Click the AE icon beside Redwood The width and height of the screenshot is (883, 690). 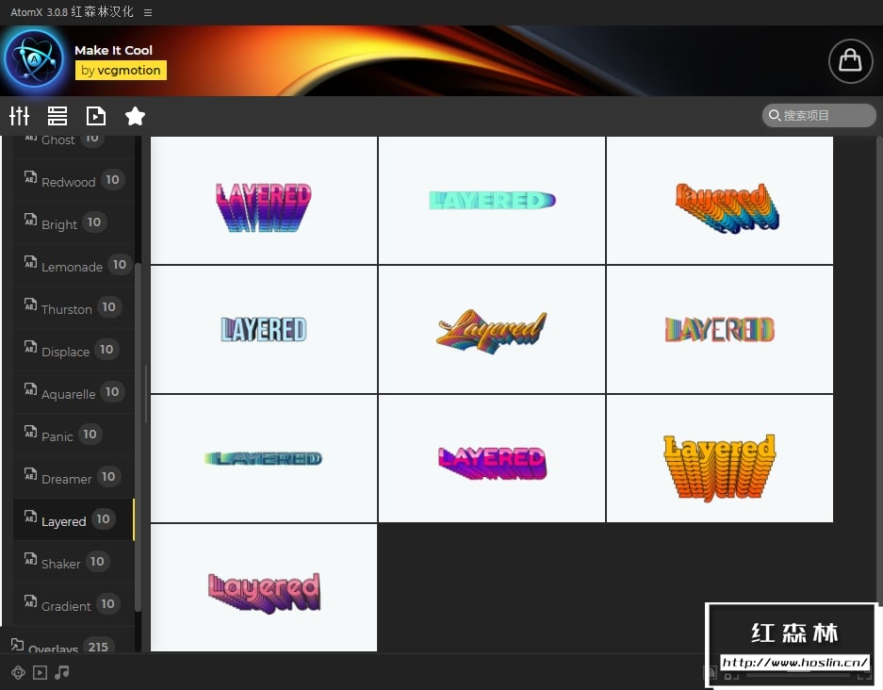pyautogui.click(x=30, y=177)
